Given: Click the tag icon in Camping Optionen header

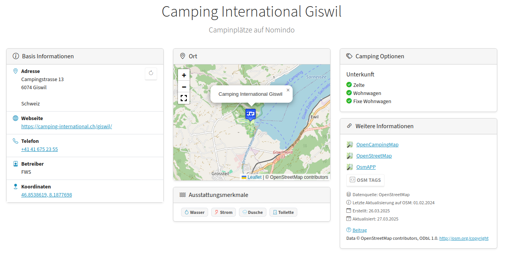Looking at the screenshot, I should (349, 56).
